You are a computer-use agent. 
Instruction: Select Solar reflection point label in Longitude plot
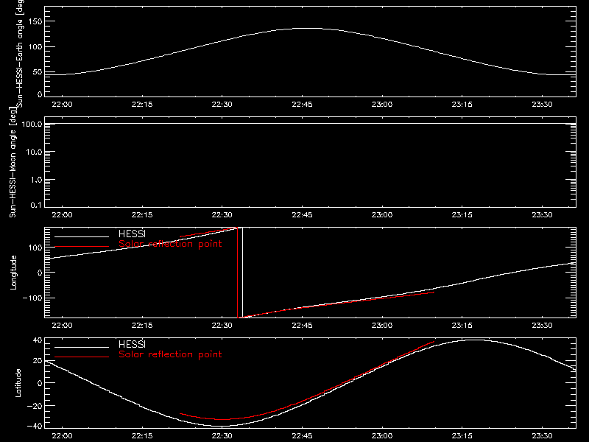[170, 244]
